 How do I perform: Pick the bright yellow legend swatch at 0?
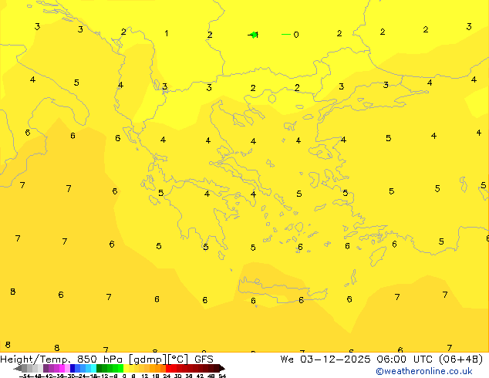(126, 368)
